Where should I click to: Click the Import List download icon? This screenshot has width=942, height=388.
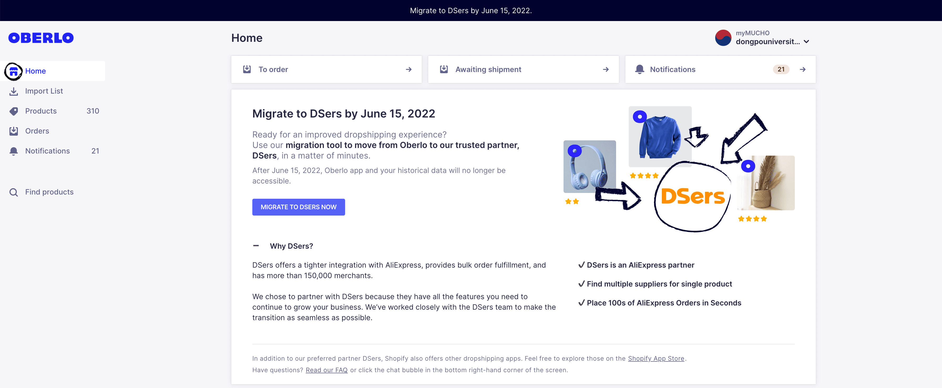point(13,91)
